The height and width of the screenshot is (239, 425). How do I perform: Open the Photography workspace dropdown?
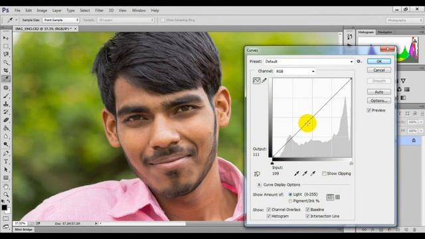coord(404,21)
